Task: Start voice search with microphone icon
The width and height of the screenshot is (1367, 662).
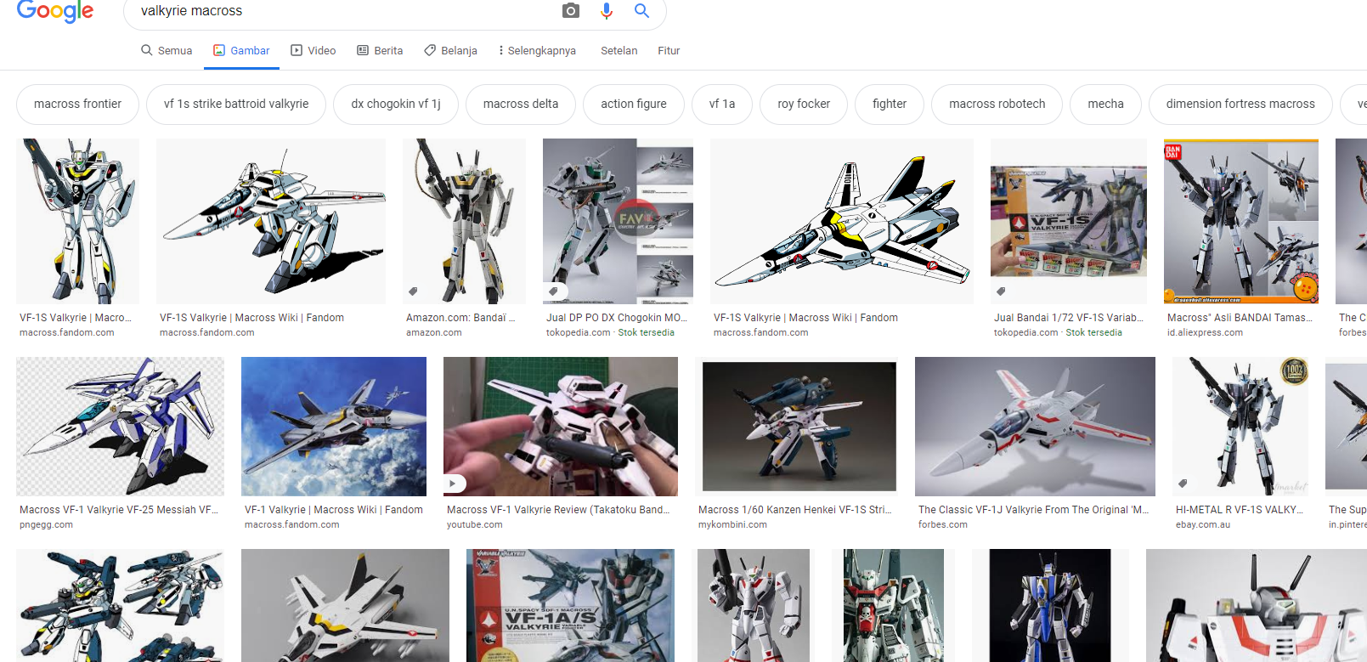Action: pyautogui.click(x=607, y=11)
